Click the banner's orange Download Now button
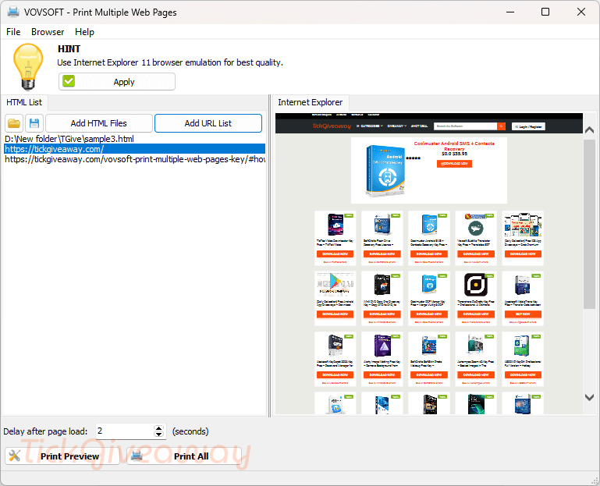 (454, 163)
